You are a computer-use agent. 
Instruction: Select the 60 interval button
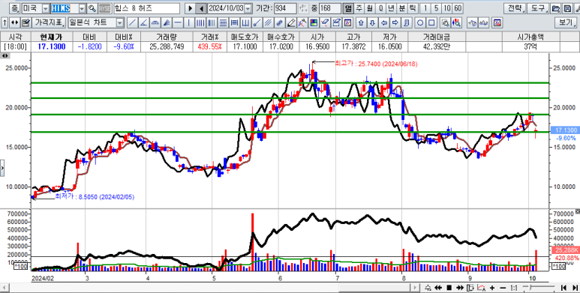458,8
